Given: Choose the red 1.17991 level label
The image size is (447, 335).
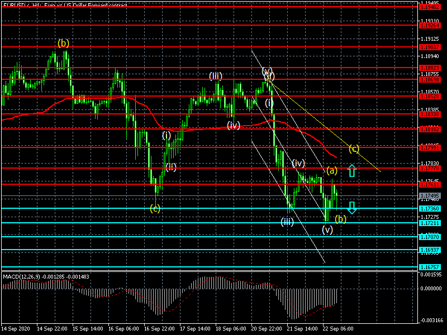Looking at the screenshot, I should (430, 148).
